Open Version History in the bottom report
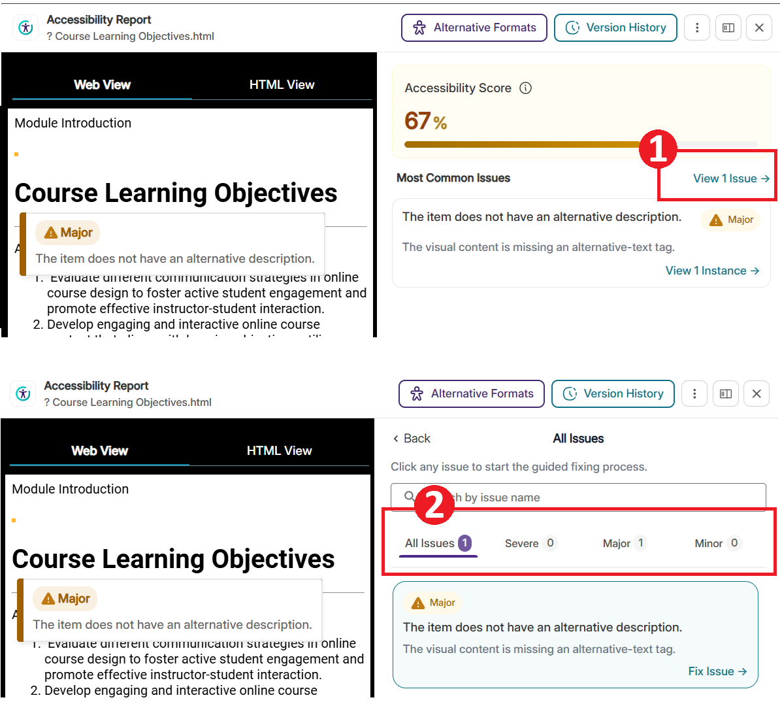780x704 pixels. [613, 394]
